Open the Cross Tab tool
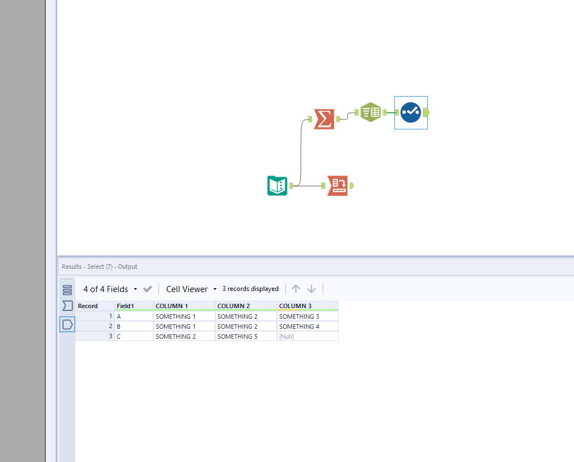This screenshot has height=462, width=574. pos(370,112)
